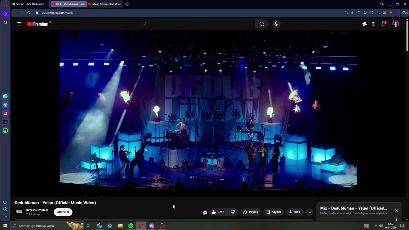Open WhatsApp from the Opera sidebar
The width and height of the screenshot is (409, 230).
[5, 96]
